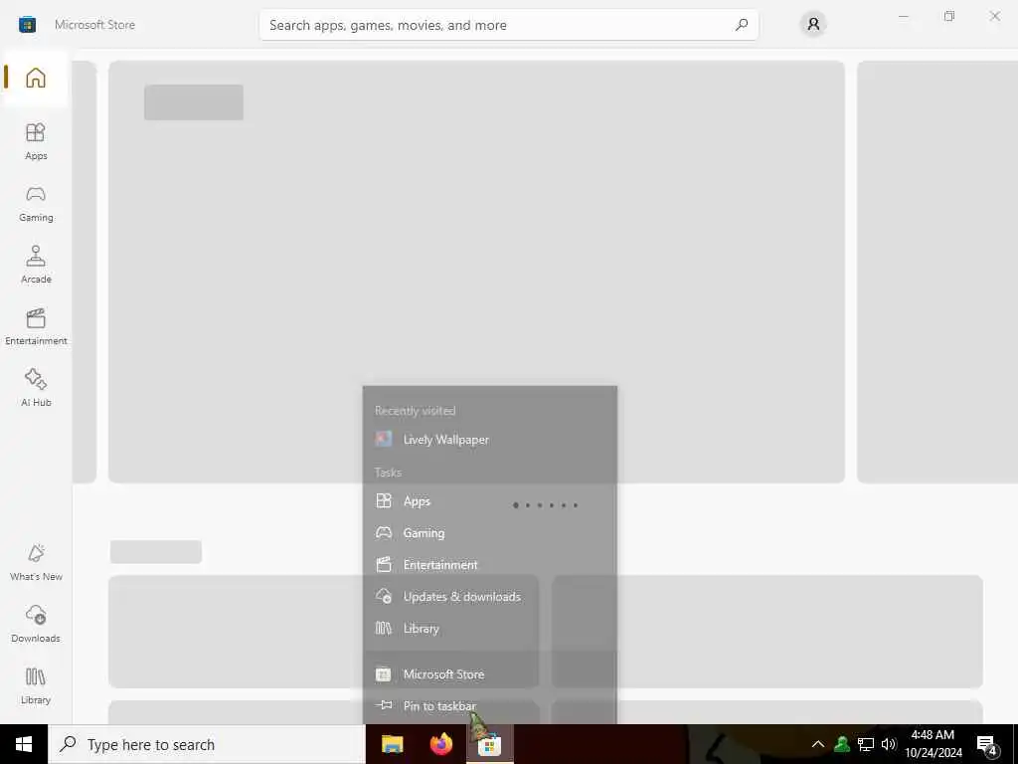
Task: Click the Microsoft Store logo in title bar
Action: 27,25
